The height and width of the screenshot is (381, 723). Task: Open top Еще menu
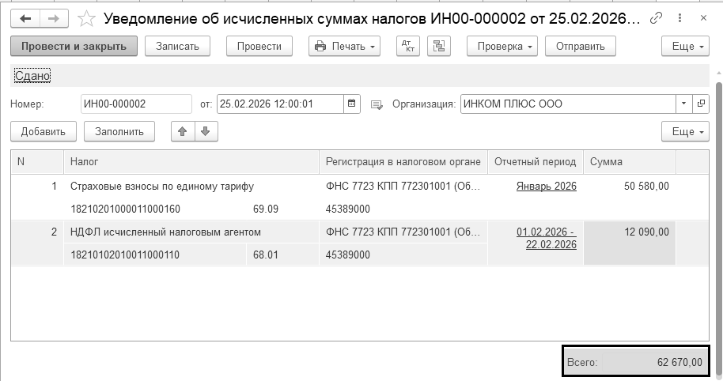[685, 47]
